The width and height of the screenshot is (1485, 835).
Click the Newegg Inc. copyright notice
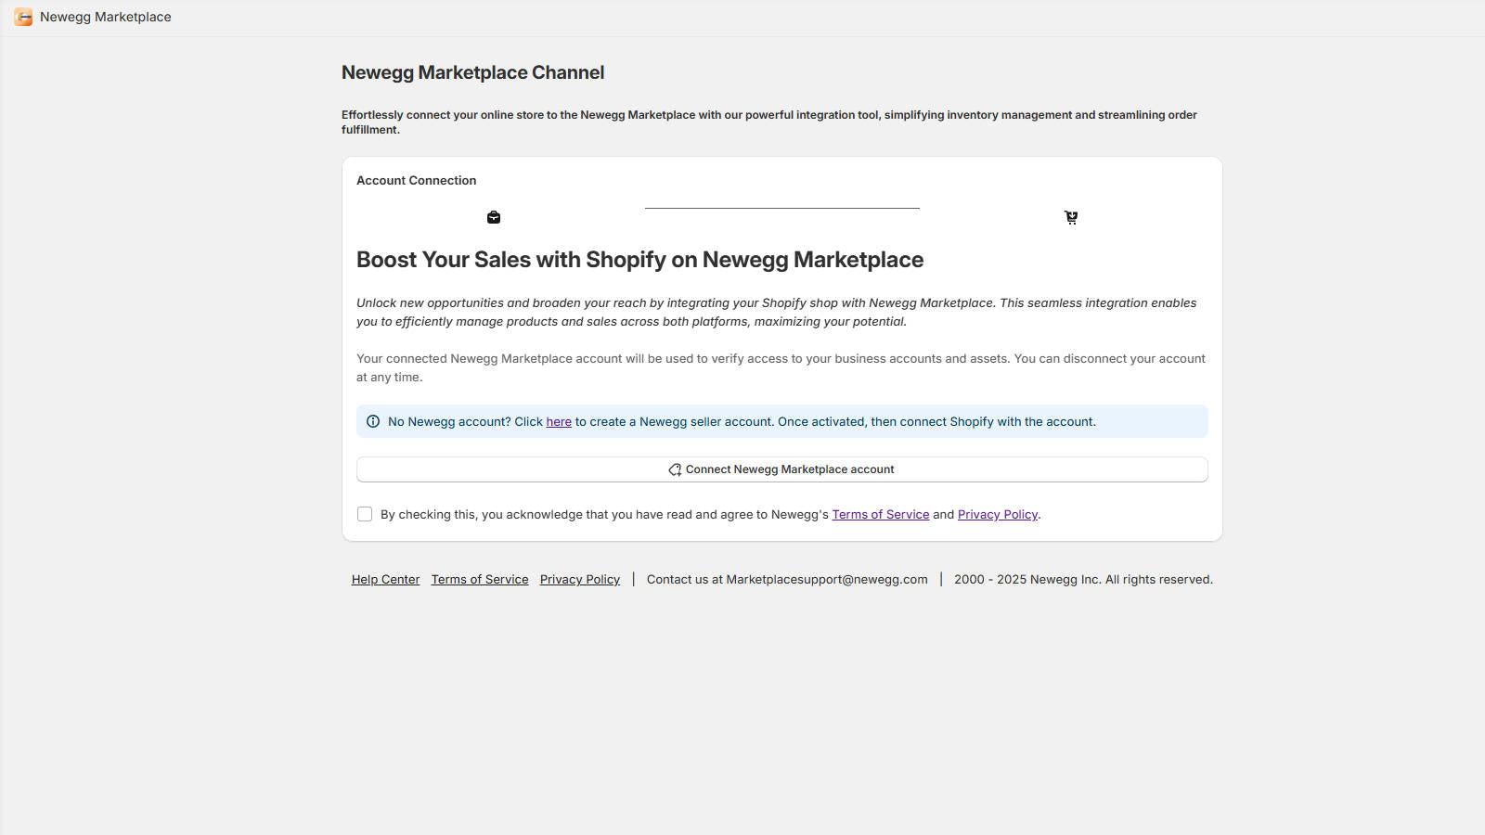(x=1083, y=579)
